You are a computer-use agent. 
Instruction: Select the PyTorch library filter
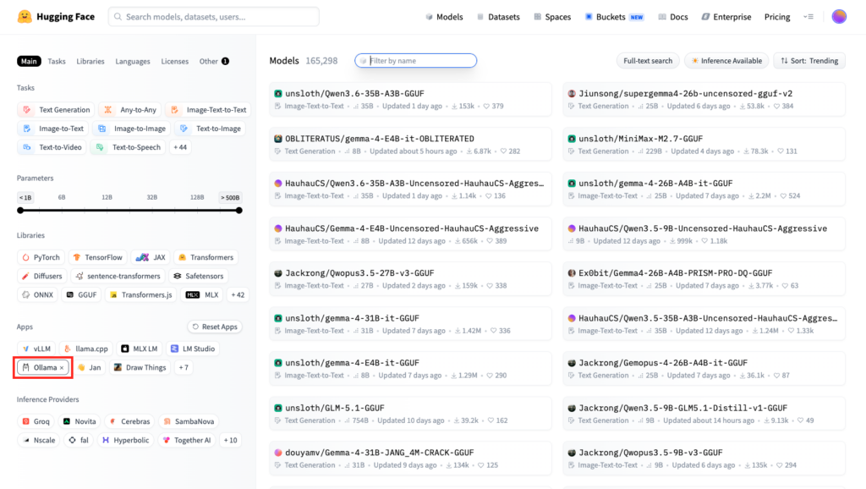point(41,257)
